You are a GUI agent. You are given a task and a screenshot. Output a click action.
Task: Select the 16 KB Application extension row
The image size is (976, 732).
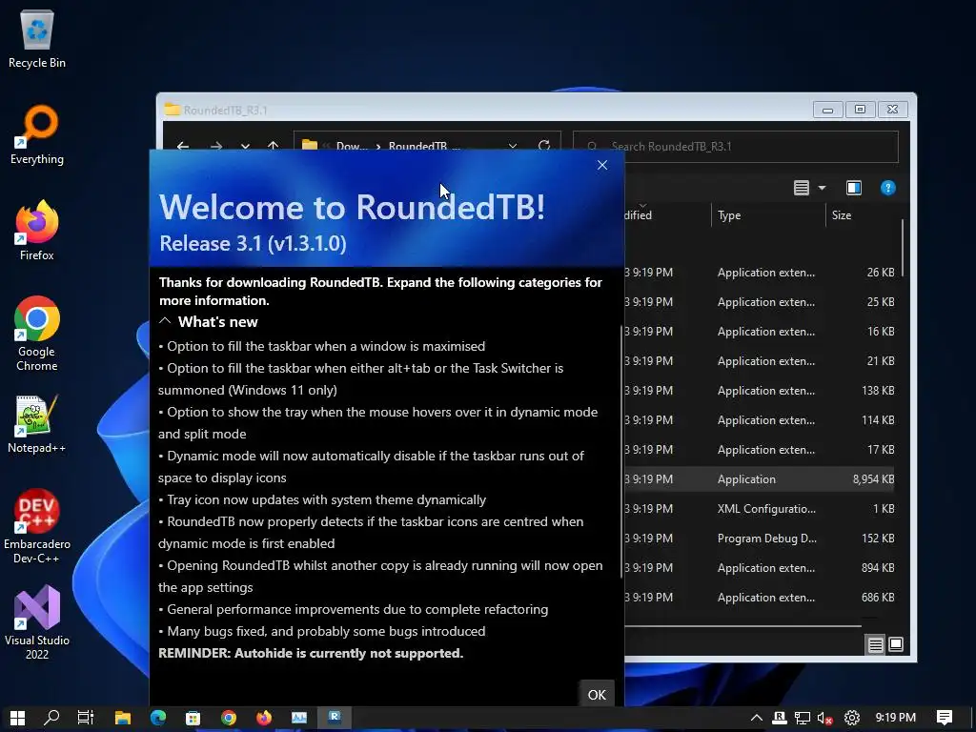[760, 332]
